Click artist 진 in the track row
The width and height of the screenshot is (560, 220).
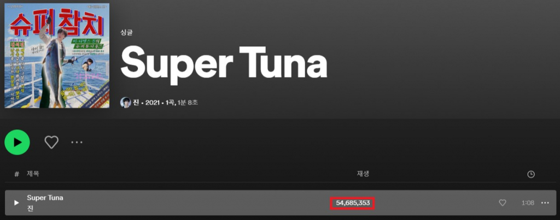click(x=30, y=209)
